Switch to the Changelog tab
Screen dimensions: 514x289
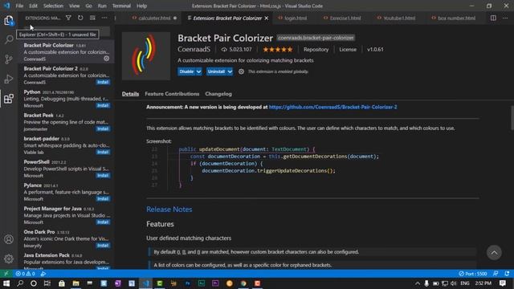(x=218, y=94)
